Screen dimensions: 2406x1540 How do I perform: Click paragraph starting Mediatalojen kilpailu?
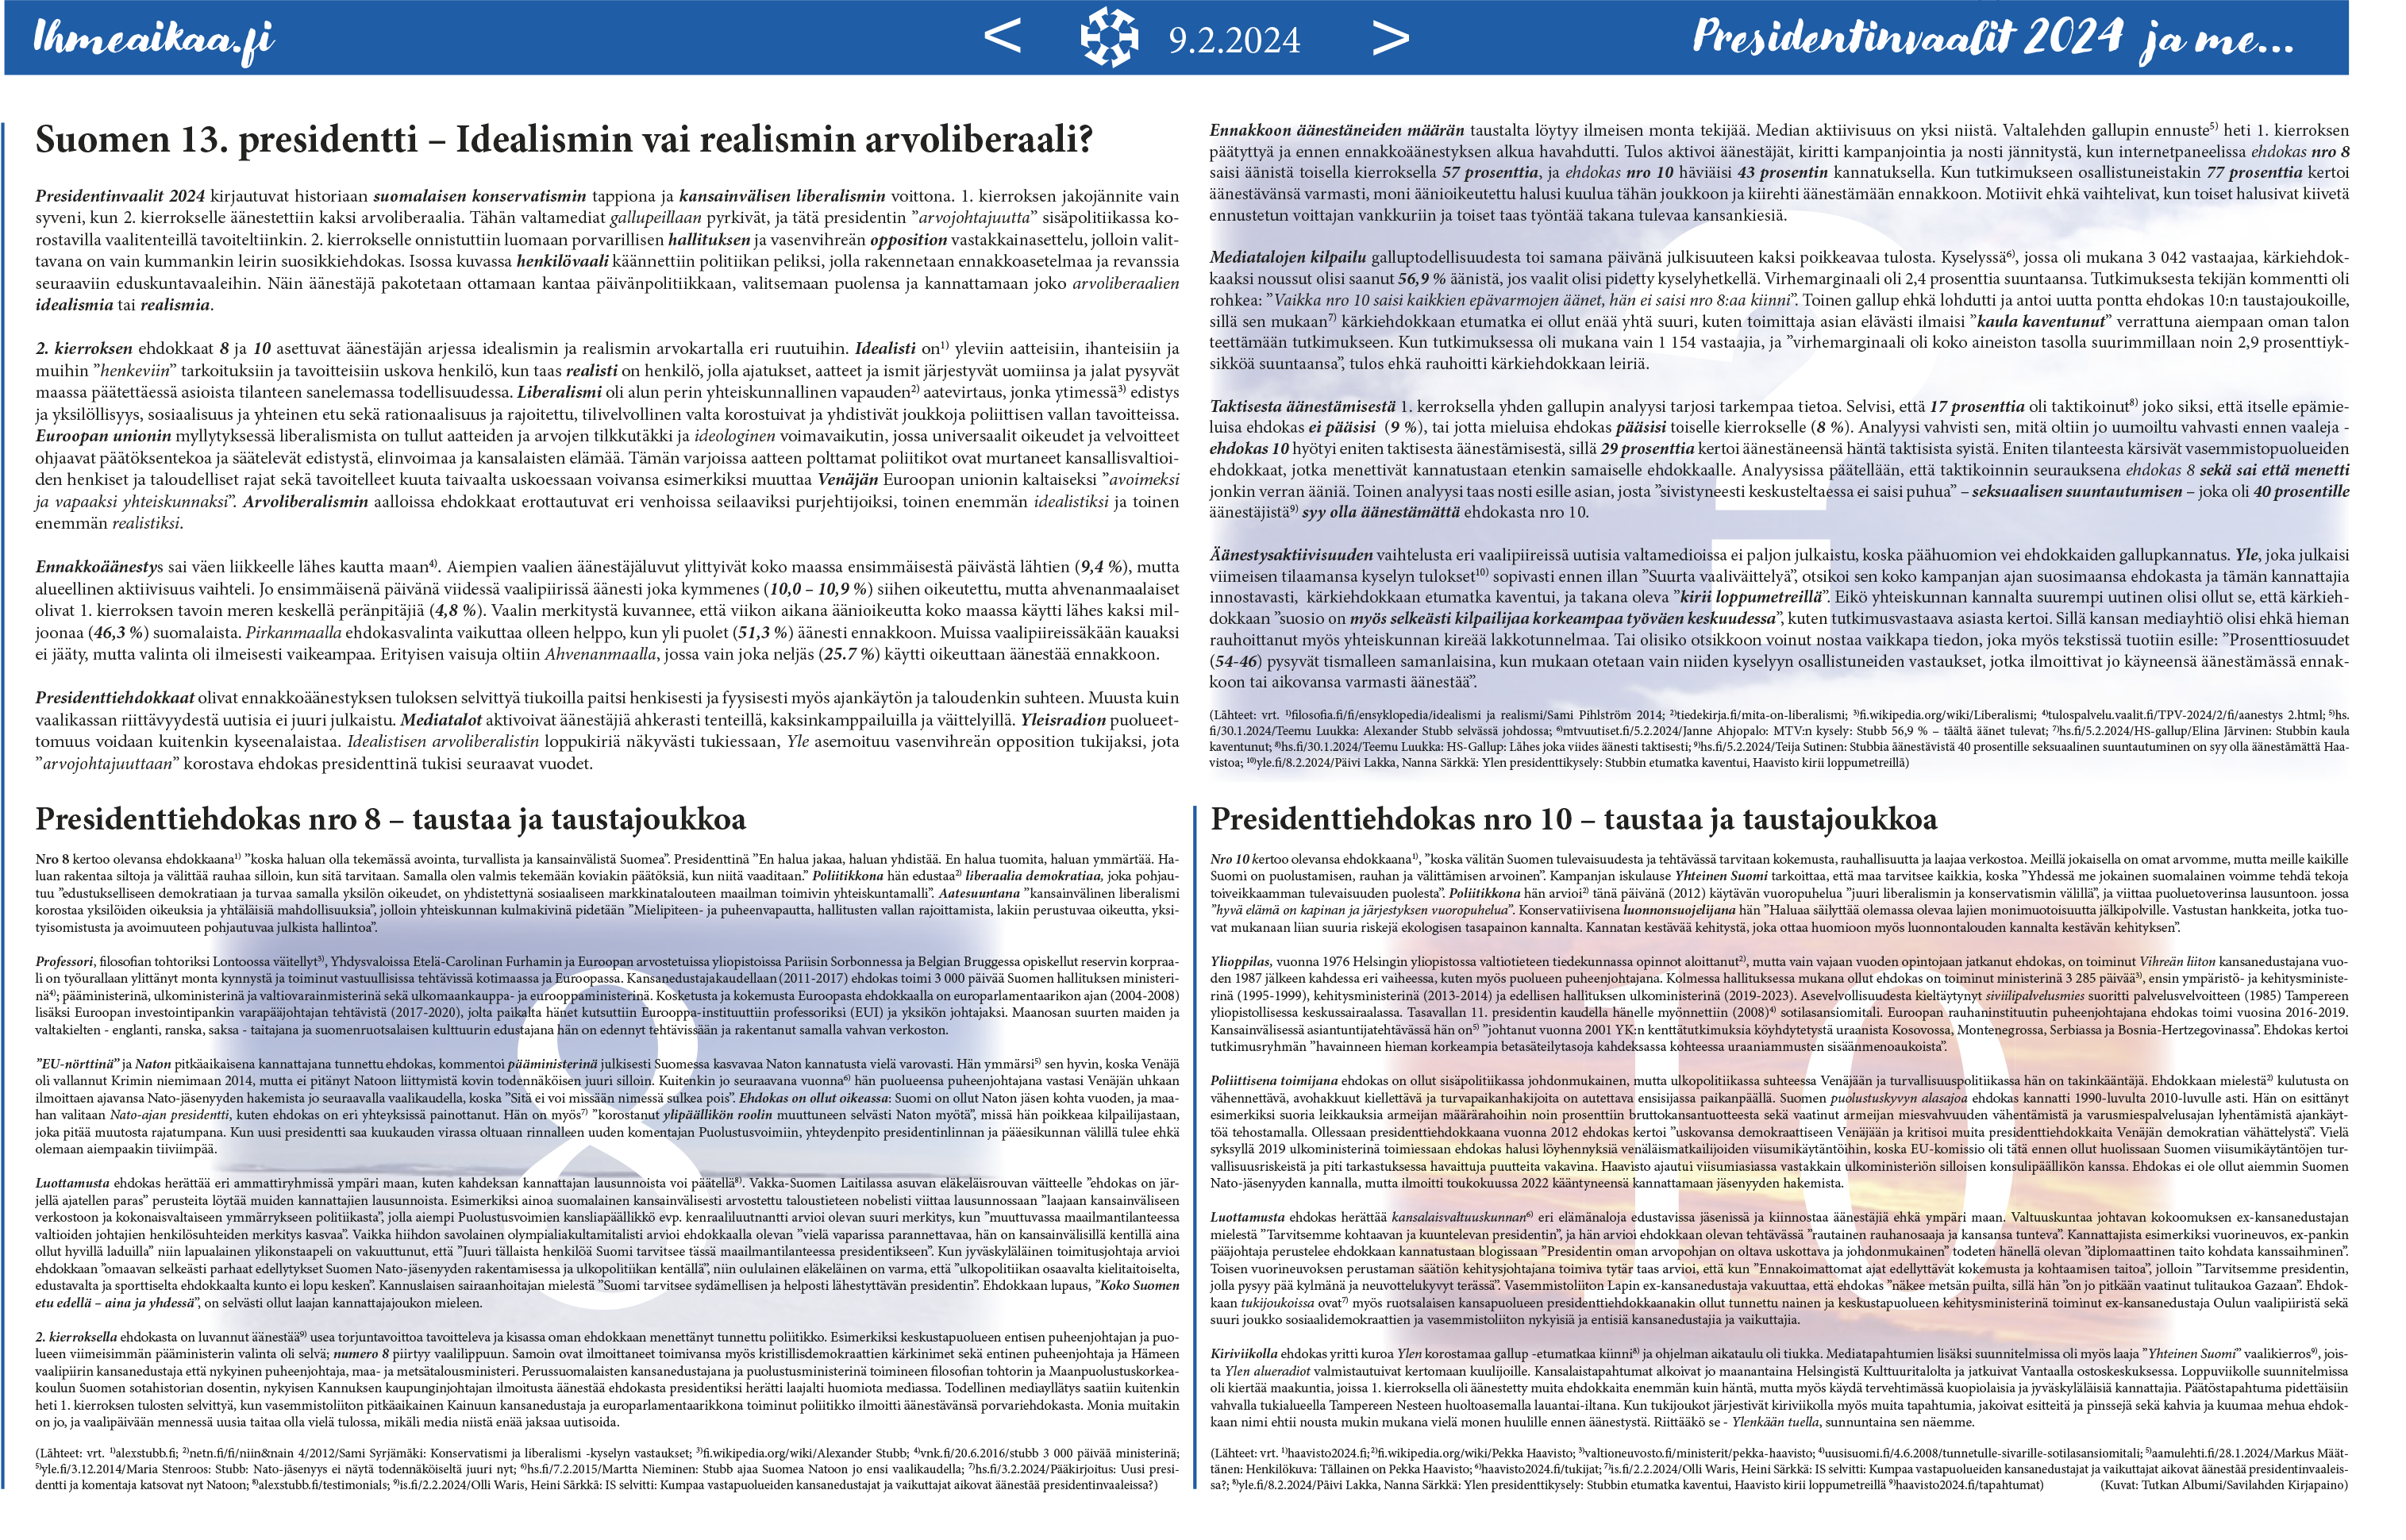click(x=1778, y=310)
